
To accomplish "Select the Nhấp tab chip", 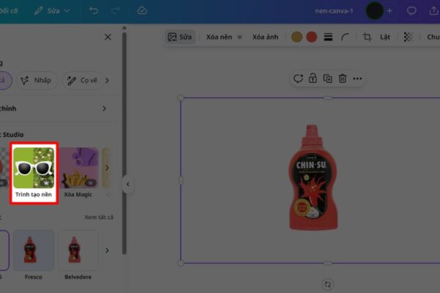I will tap(35, 80).
